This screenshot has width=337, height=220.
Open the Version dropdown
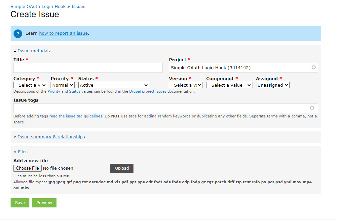tap(186, 85)
